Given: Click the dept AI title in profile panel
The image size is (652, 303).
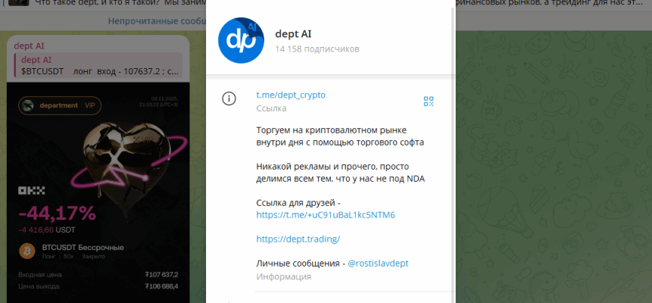Looking at the screenshot, I should [293, 33].
